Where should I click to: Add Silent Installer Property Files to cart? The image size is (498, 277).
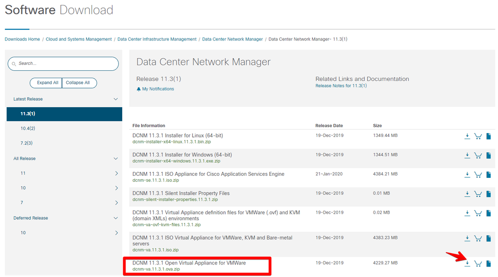tap(478, 194)
